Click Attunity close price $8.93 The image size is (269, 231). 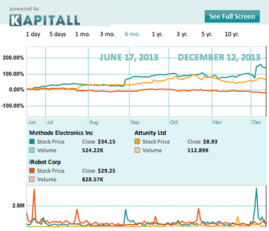coord(210,142)
